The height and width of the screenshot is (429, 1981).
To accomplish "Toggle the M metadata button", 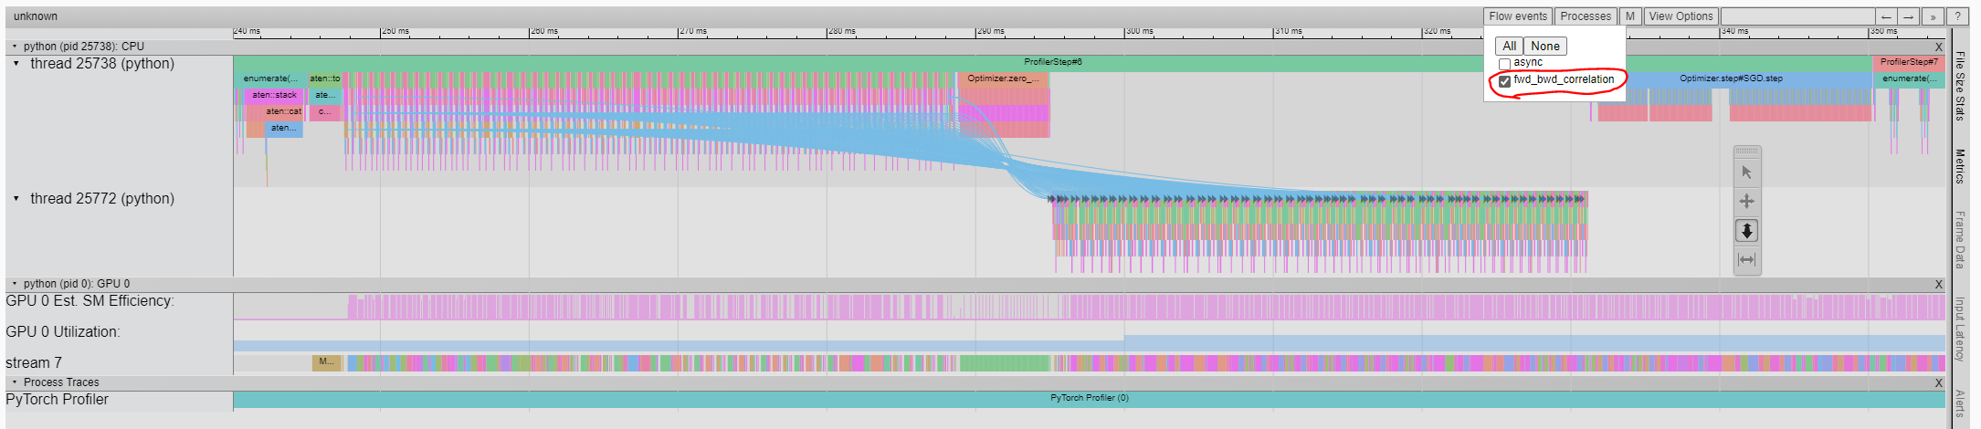I will (x=1629, y=16).
